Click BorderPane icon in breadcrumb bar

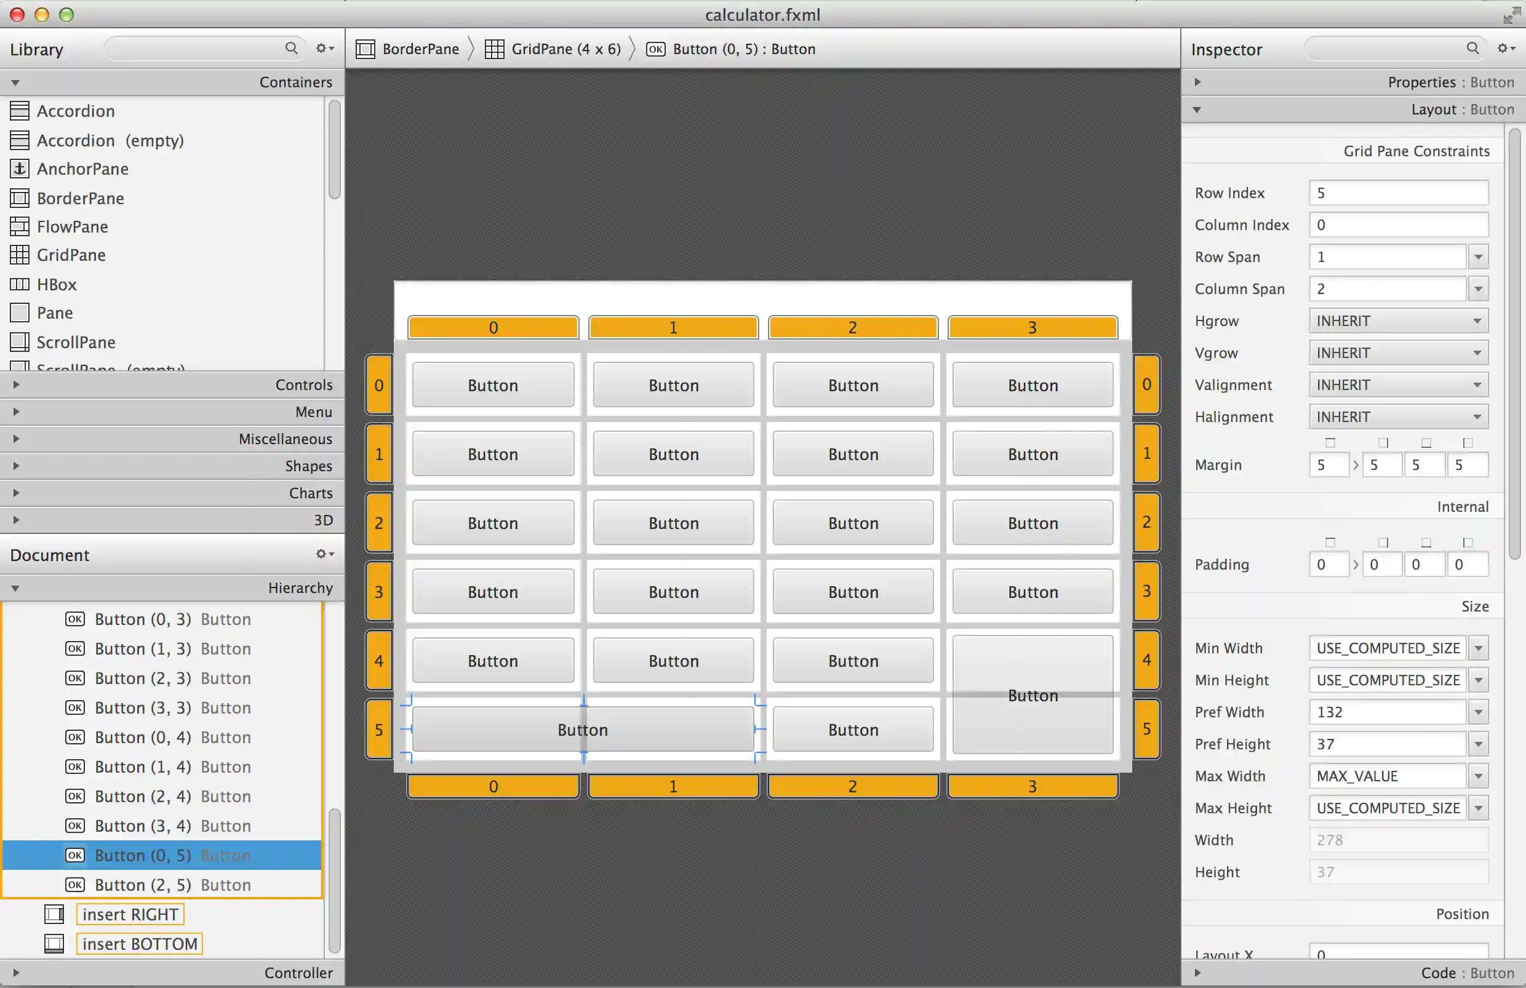click(366, 49)
